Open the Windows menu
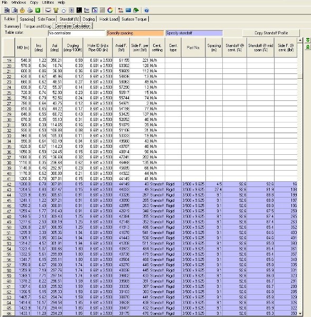This screenshot has height=317, width=311. click(18, 3)
